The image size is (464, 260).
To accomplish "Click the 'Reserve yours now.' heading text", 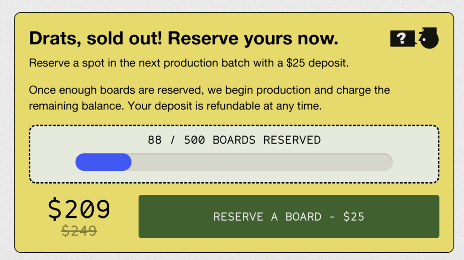I will click(x=253, y=39).
